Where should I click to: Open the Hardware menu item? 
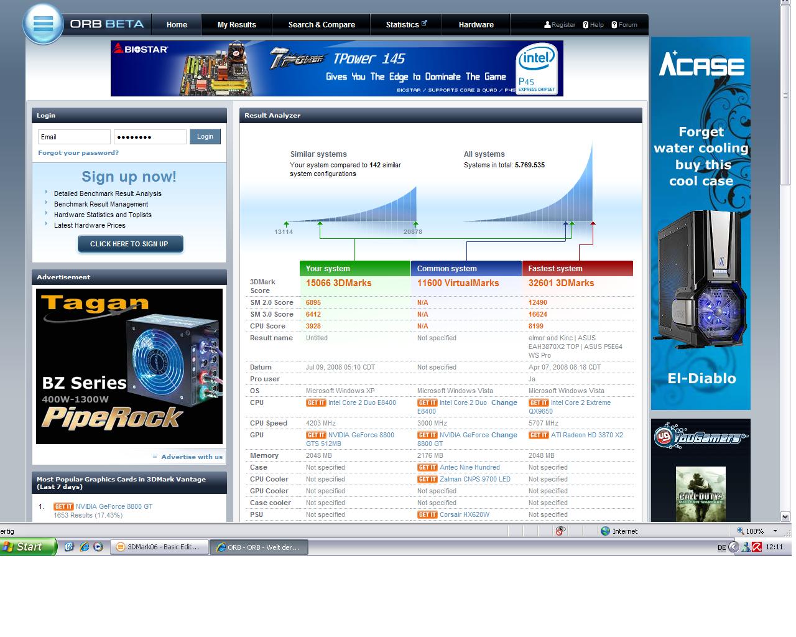(476, 25)
